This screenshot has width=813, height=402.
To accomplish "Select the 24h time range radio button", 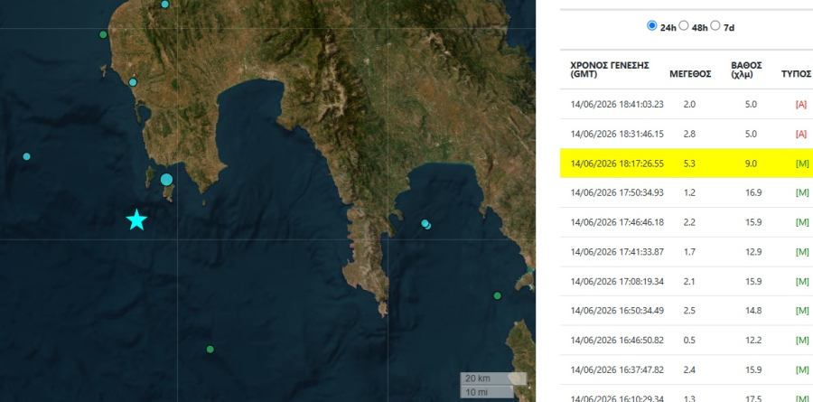I will [651, 25].
